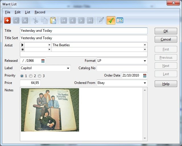Expand The Beatles artist name dropdown
The height and width of the screenshot is (146, 182).
coord(145,45)
